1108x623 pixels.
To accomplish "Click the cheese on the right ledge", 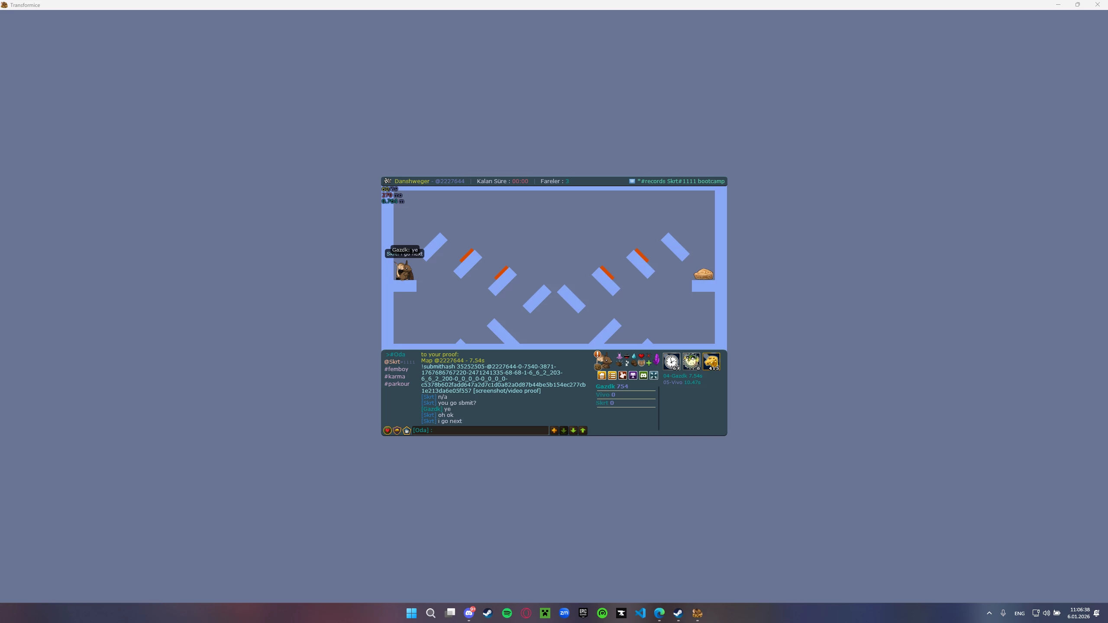I will [x=703, y=274].
